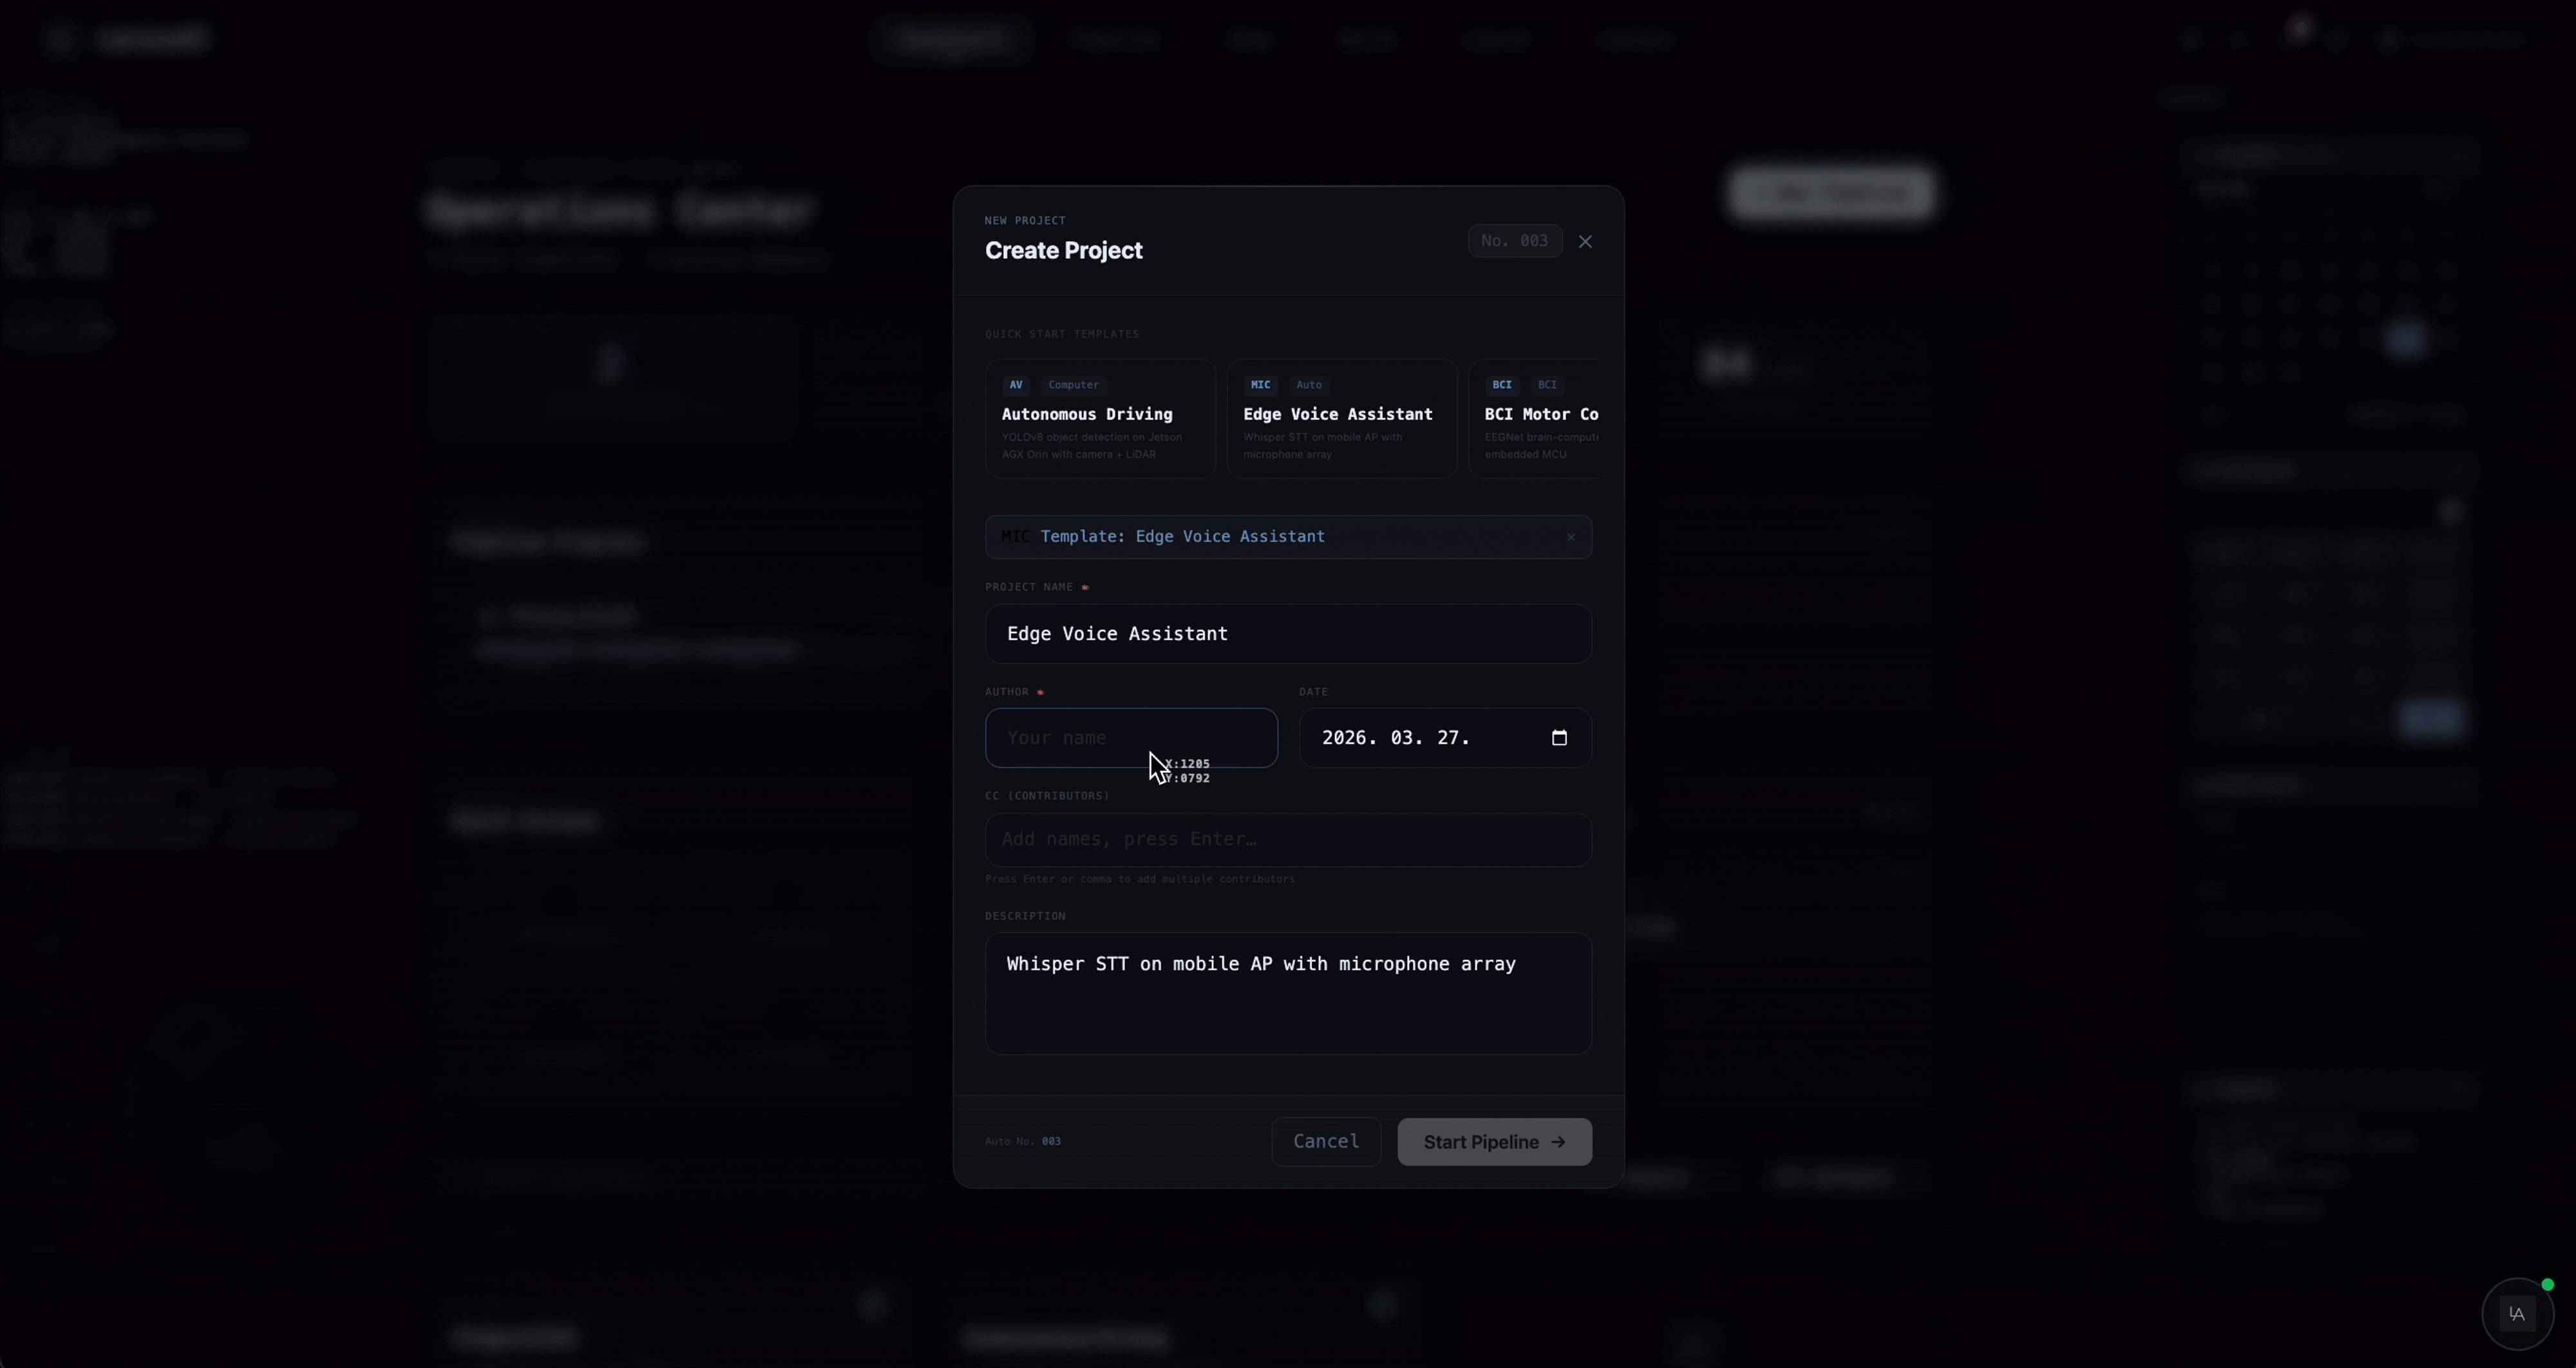The height and width of the screenshot is (1368, 2576).
Task: Click the blue BCI badge on the third card
Action: point(1502,385)
